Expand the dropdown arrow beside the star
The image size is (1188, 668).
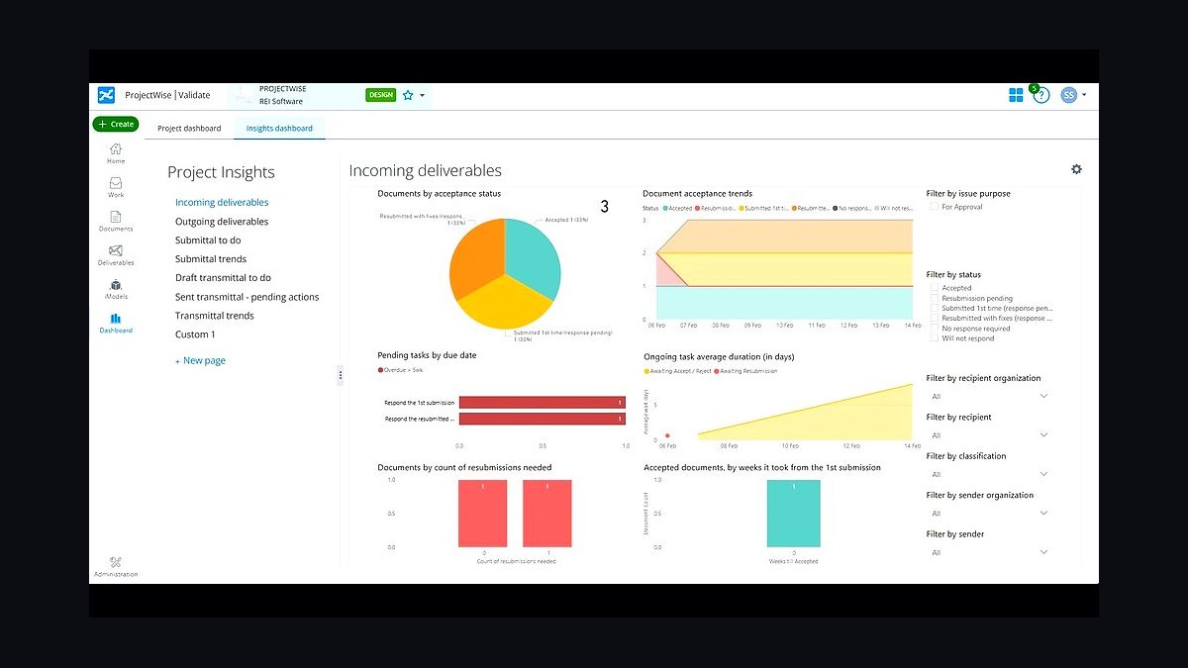coord(423,96)
